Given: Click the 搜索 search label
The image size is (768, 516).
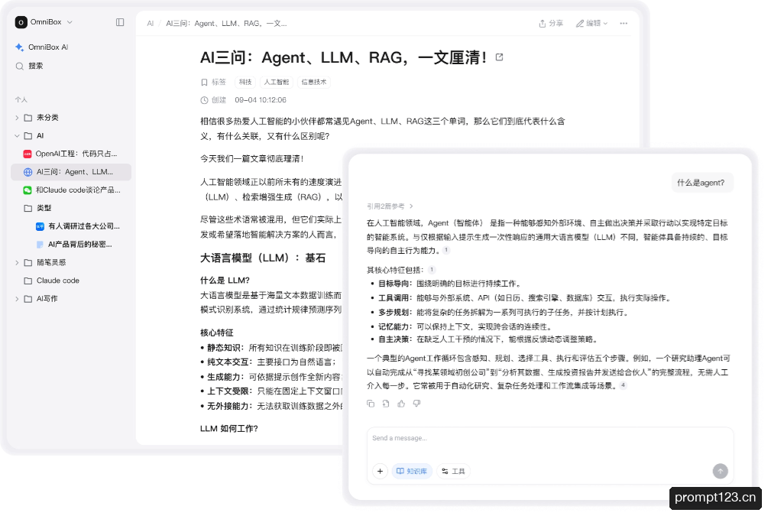Looking at the screenshot, I should [x=36, y=67].
